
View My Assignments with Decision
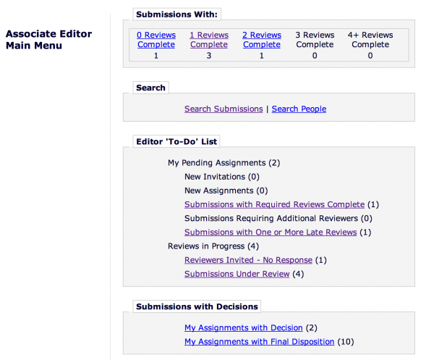(x=243, y=327)
